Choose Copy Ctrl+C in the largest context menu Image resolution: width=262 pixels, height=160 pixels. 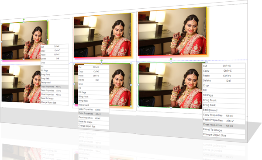pos(224,71)
